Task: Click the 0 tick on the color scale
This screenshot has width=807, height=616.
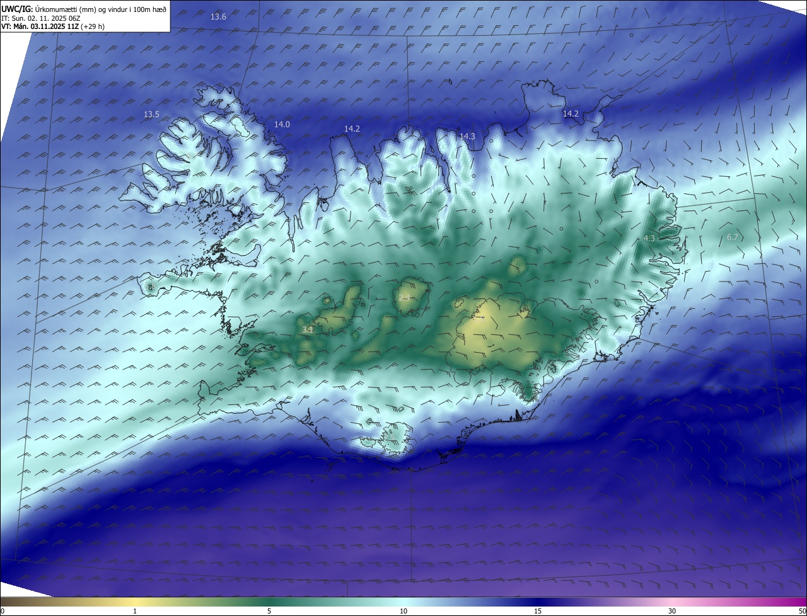Action: point(3,611)
